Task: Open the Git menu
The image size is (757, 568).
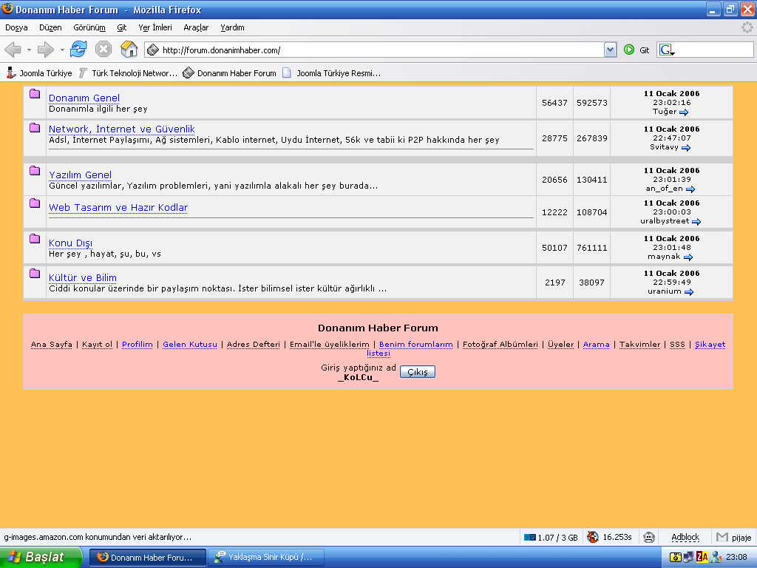Action: coord(122,27)
